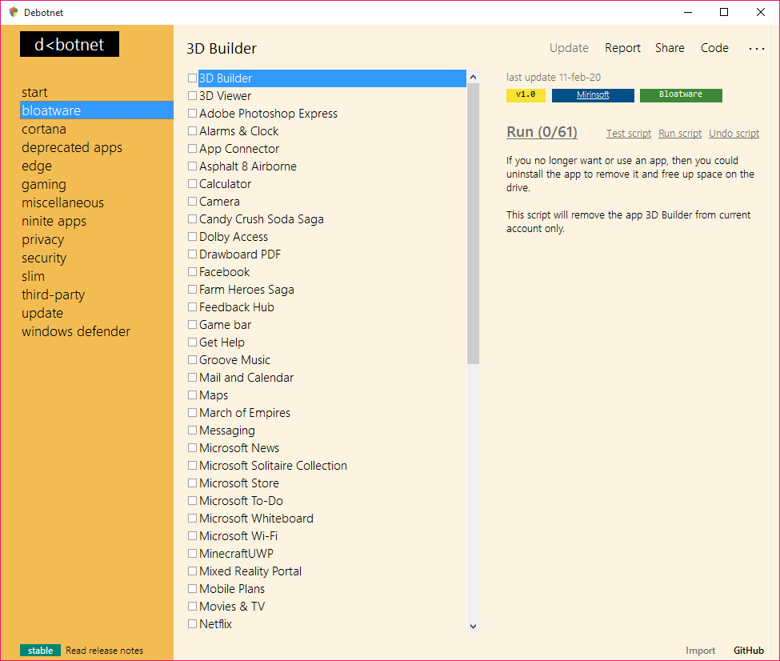Open the three-dots more options menu
780x661 pixels.
coord(756,49)
